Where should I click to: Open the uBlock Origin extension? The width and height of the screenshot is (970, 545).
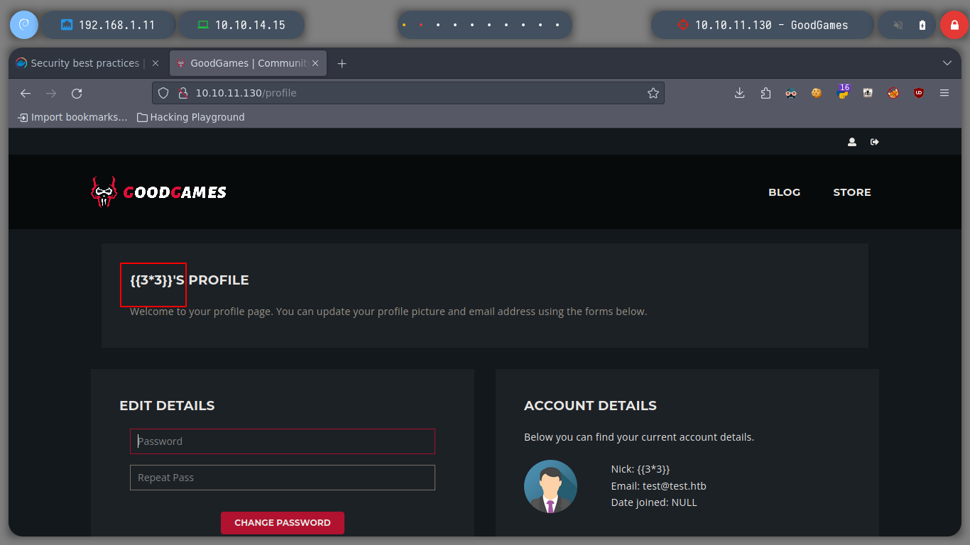point(919,93)
